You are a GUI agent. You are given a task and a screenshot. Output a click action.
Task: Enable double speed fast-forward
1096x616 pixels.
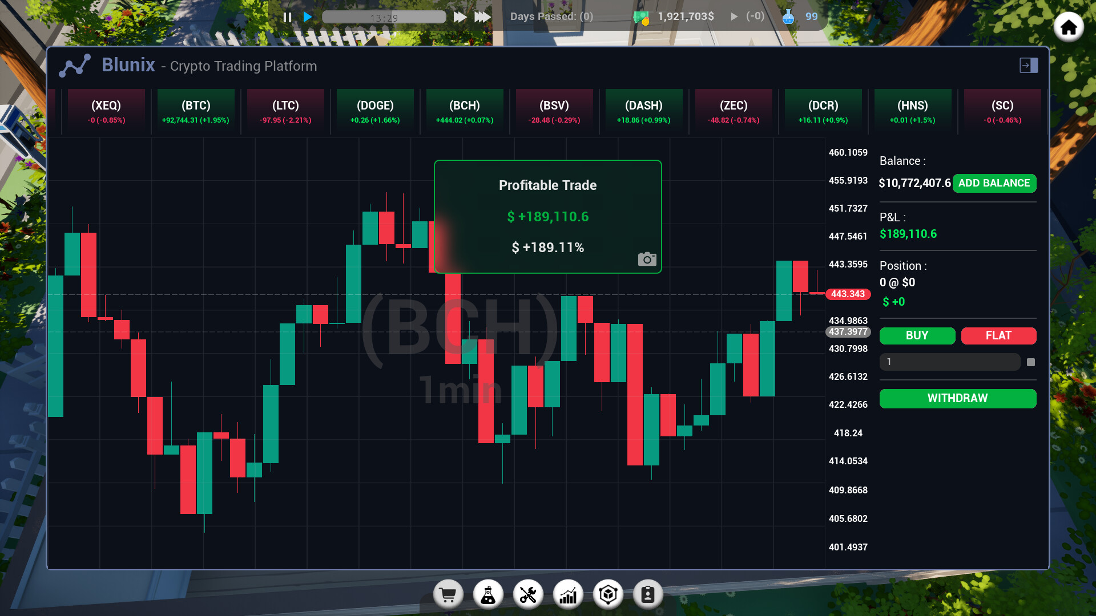coord(460,17)
